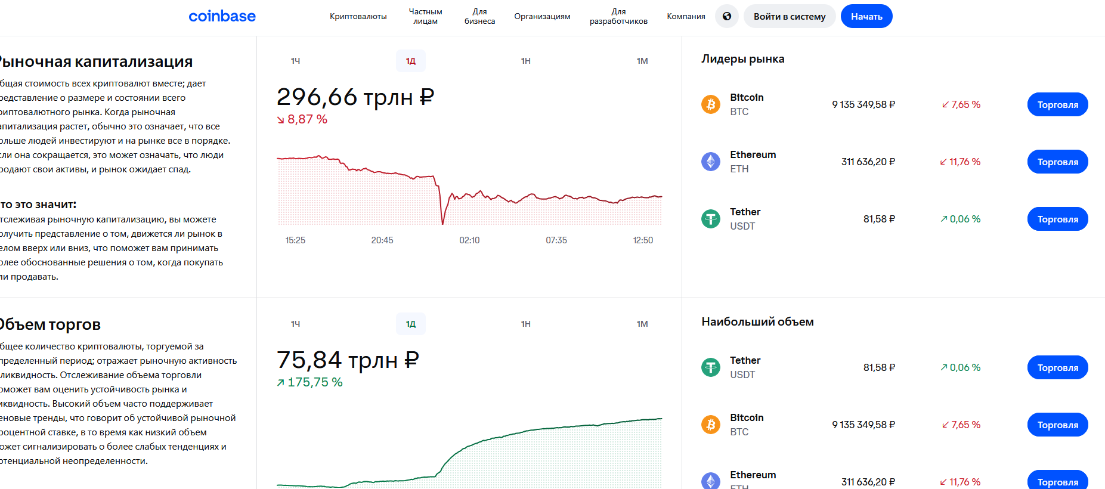Image resolution: width=1105 pixels, height=489 pixels.
Task: Click the Bitcoin icon in Лидеры рынка
Action: click(x=711, y=104)
